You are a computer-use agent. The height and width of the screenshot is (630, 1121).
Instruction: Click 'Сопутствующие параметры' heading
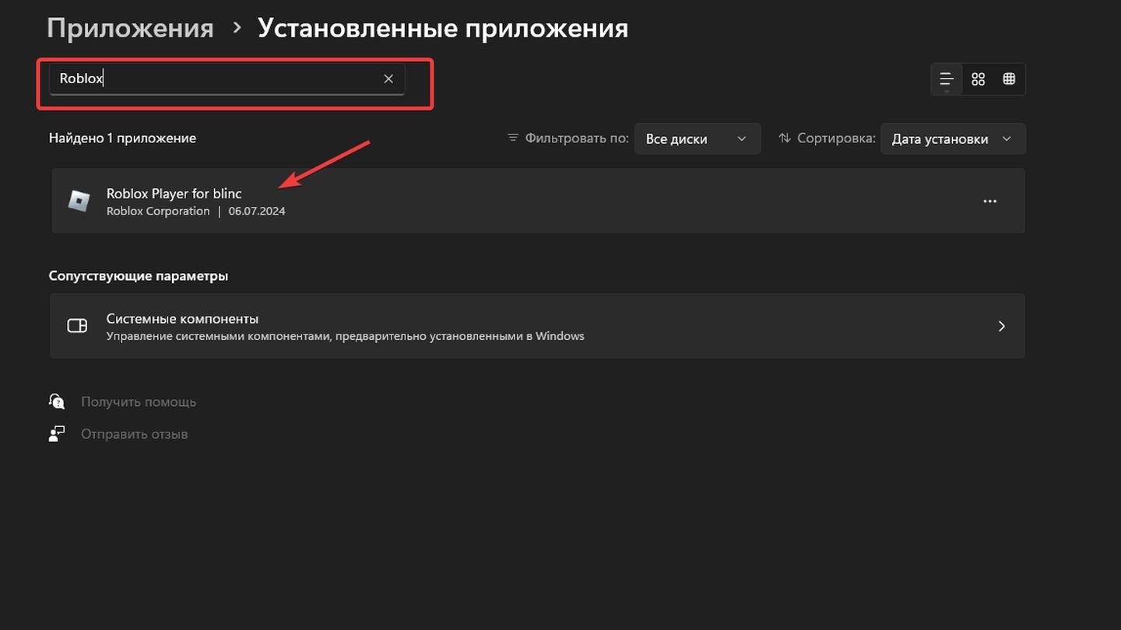(139, 276)
